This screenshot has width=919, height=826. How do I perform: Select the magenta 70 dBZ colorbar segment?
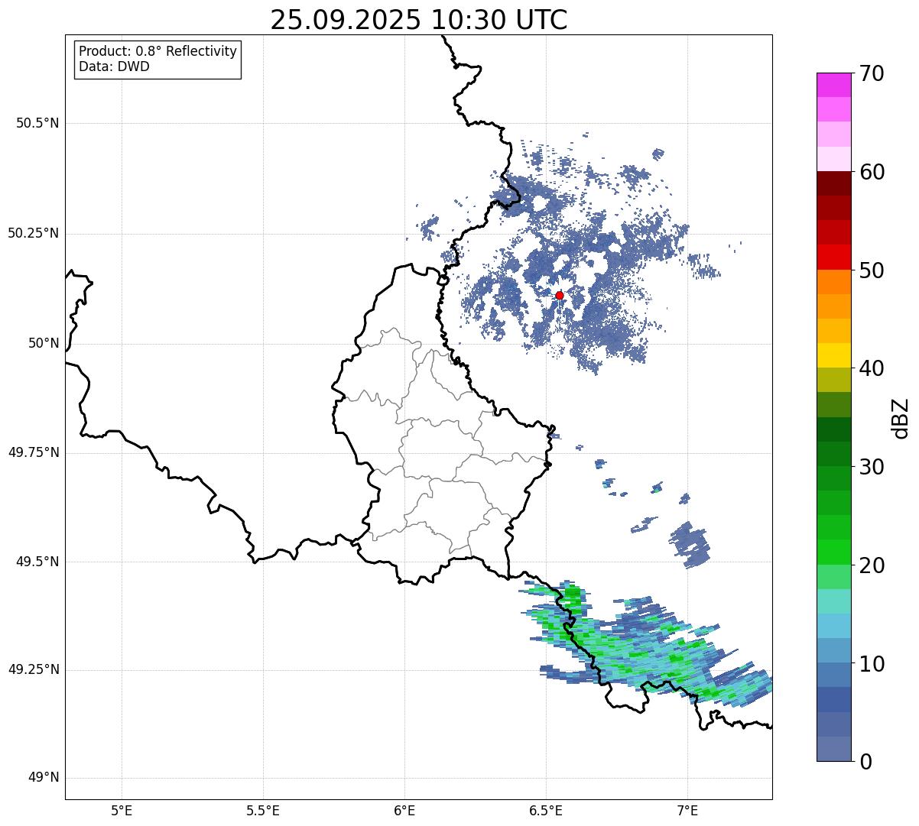click(x=833, y=85)
